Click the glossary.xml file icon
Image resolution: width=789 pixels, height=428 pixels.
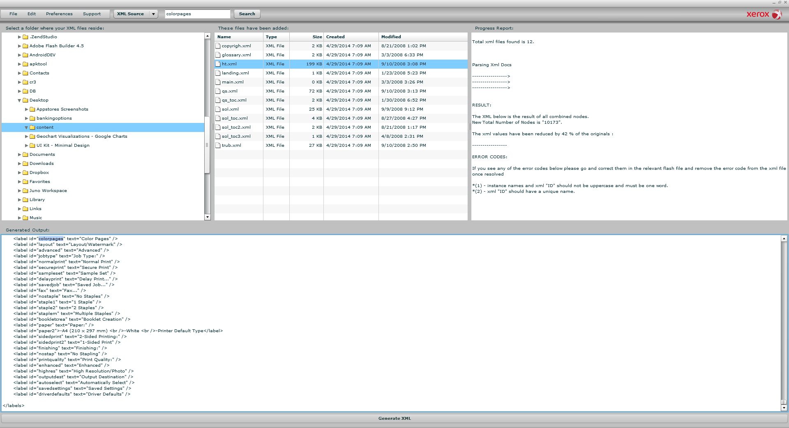[x=218, y=55]
